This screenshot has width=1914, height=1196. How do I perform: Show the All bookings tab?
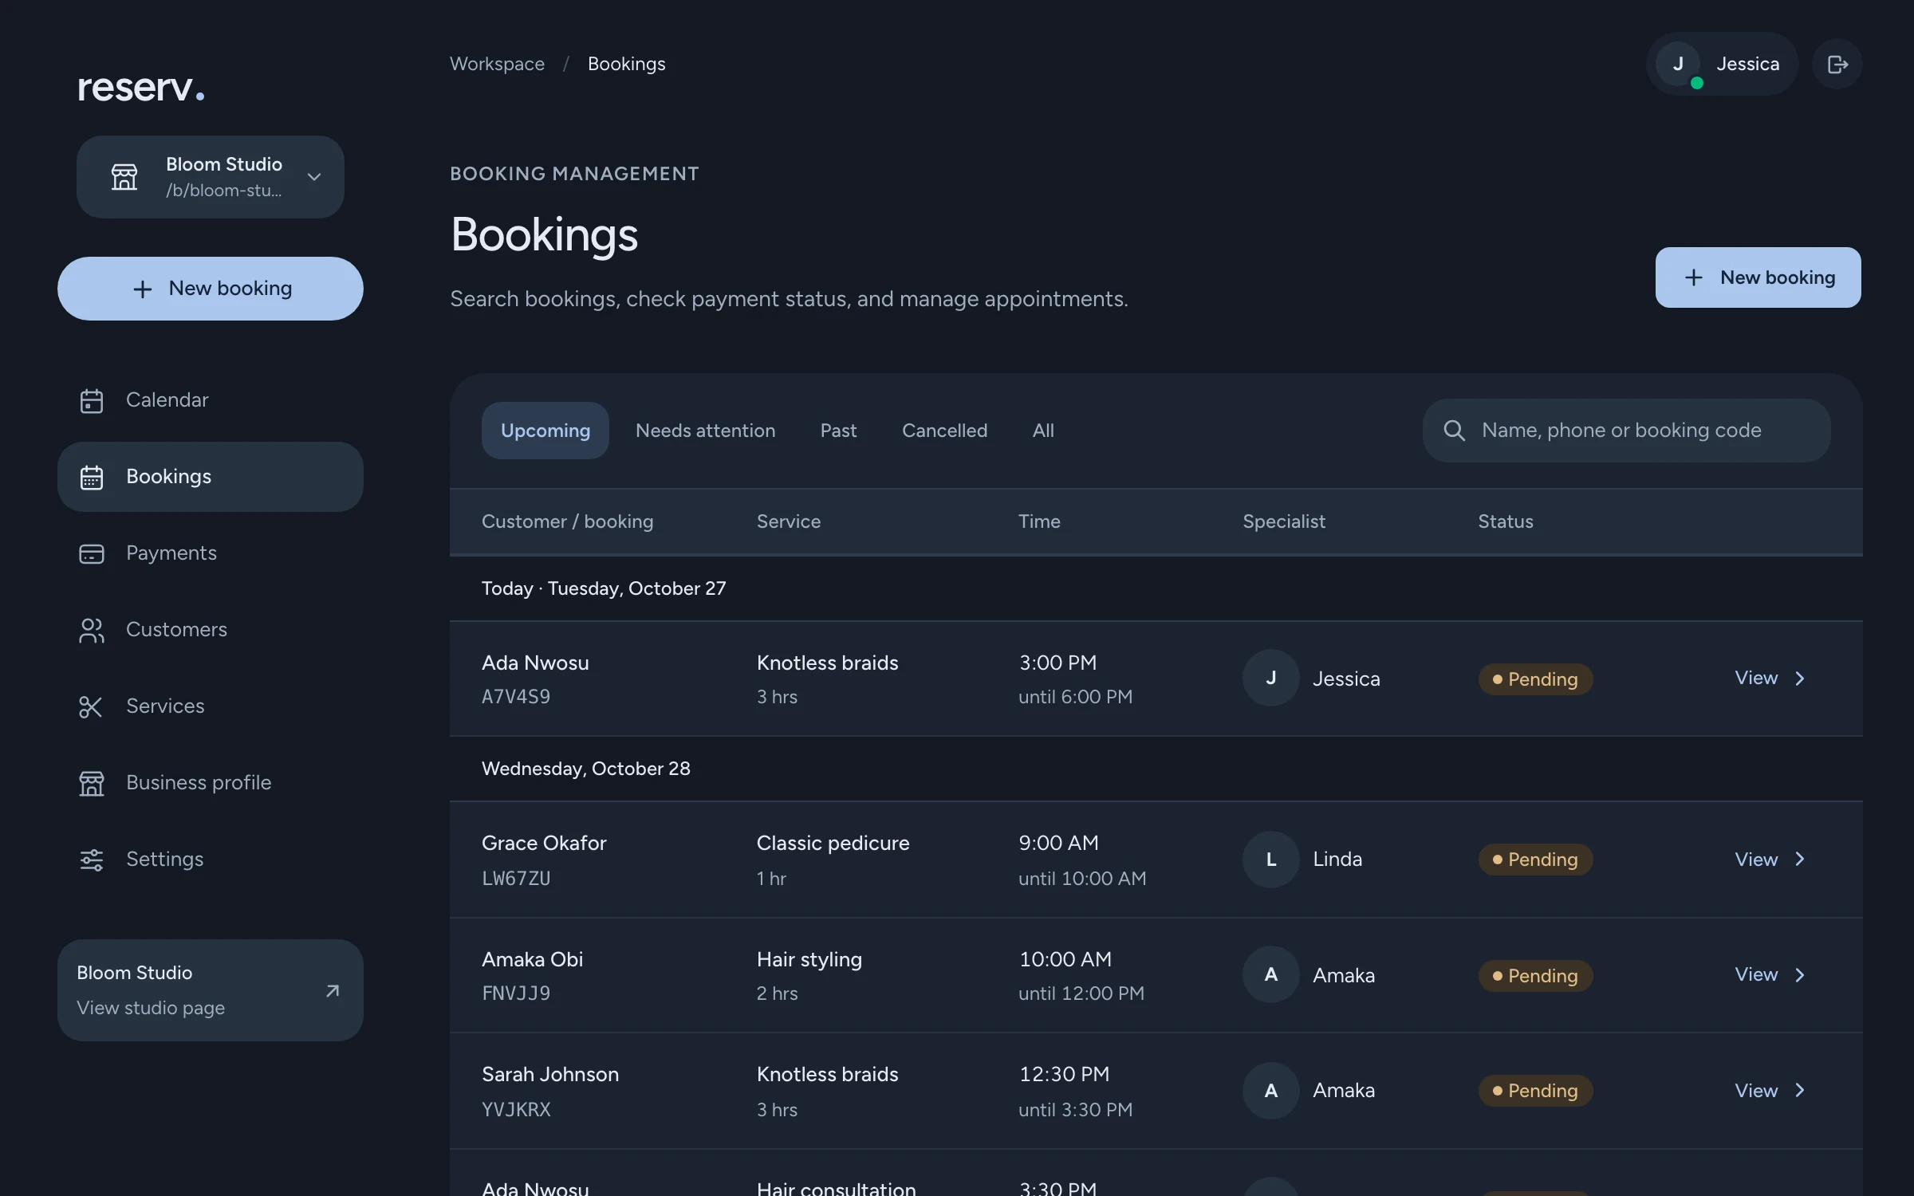click(1043, 431)
